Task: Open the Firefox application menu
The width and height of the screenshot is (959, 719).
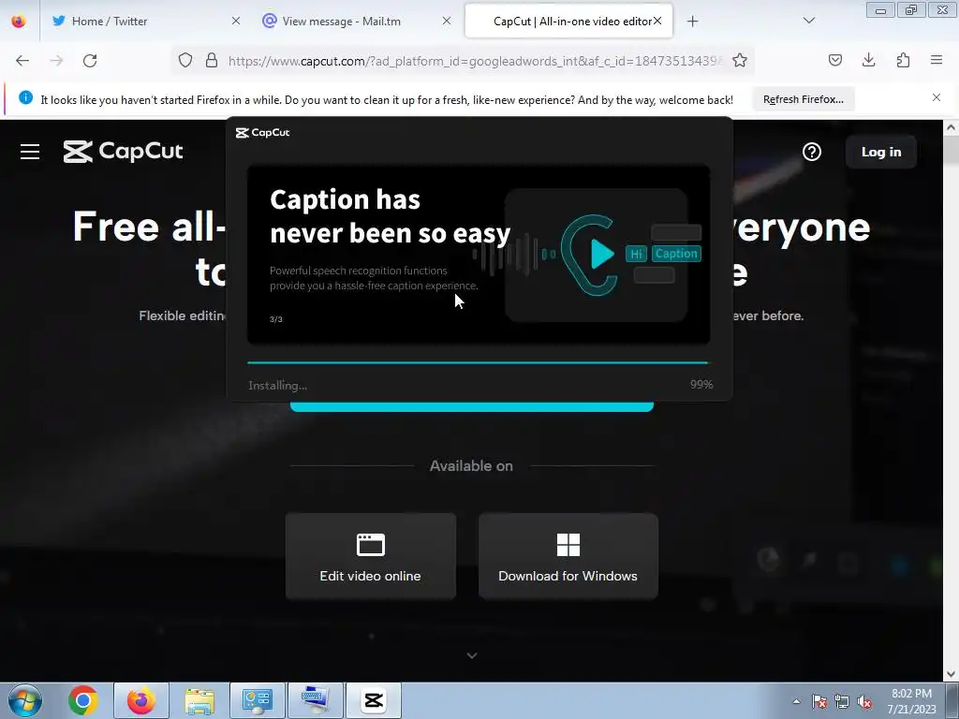Action: (937, 60)
